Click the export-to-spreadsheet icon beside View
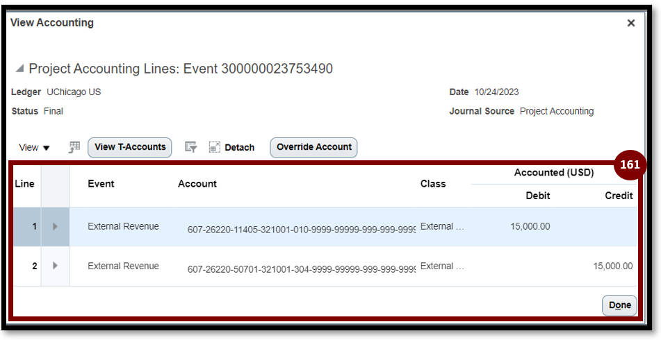Screen dimensions: 661x340 pos(74,147)
